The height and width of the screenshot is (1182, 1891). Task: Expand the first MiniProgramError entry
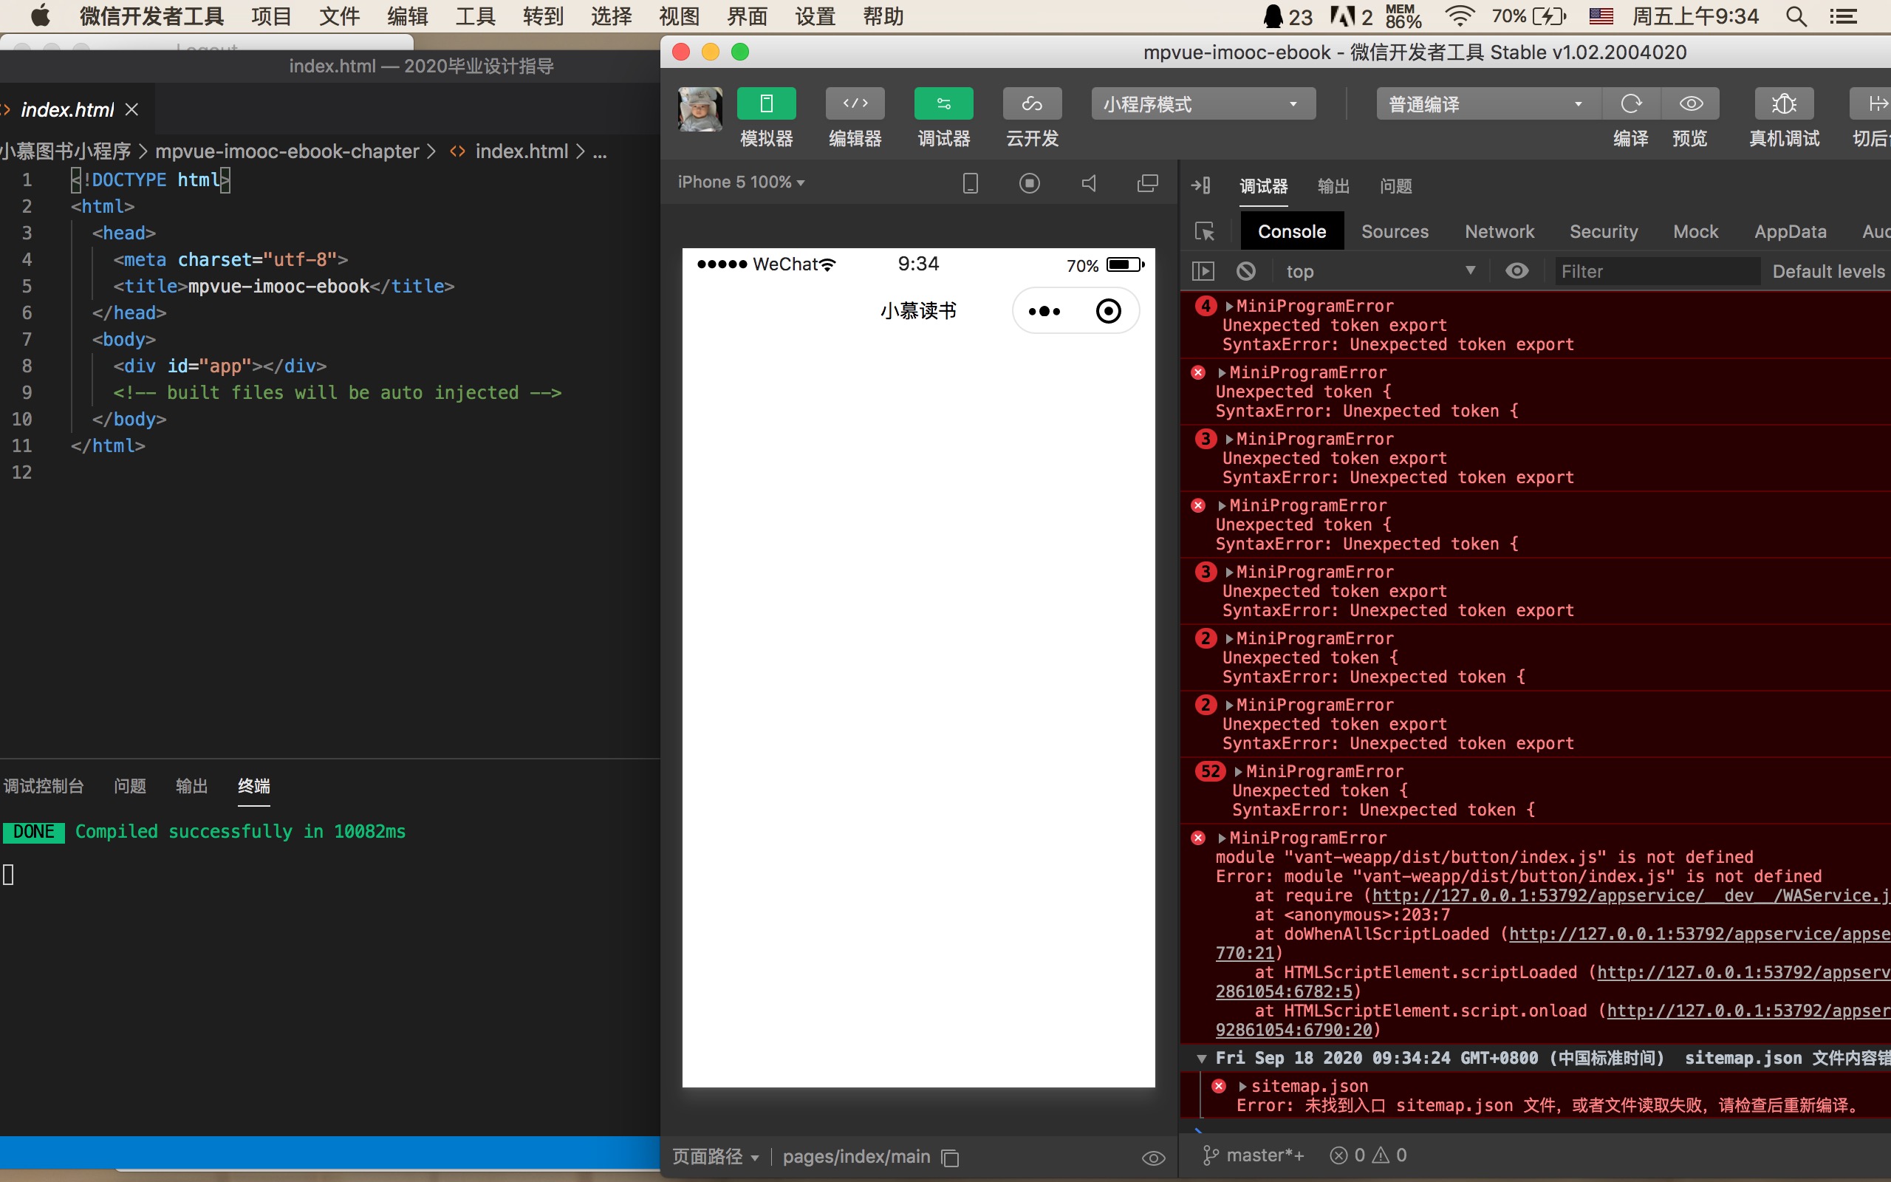1230,307
